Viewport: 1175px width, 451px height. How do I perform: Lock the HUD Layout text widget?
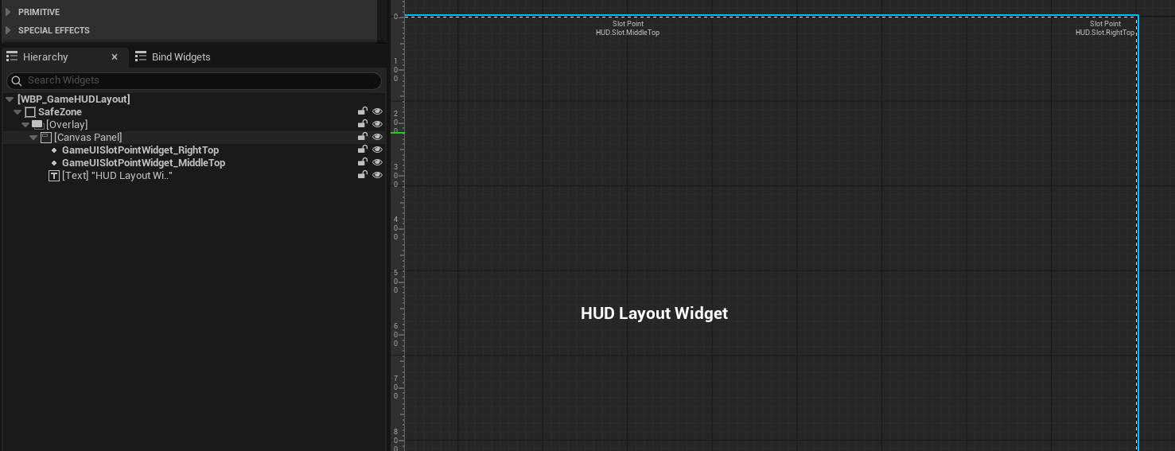tap(362, 176)
